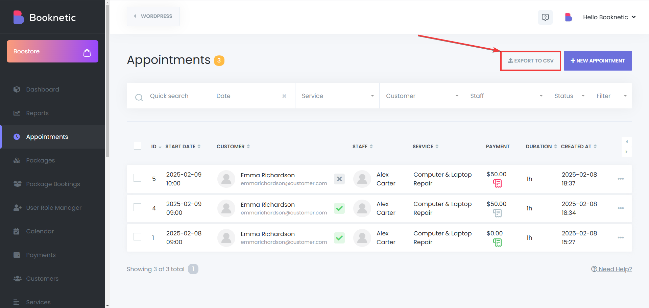Click the Package Bookings icon
Viewport: 649px width, 308px height.
(x=17, y=184)
